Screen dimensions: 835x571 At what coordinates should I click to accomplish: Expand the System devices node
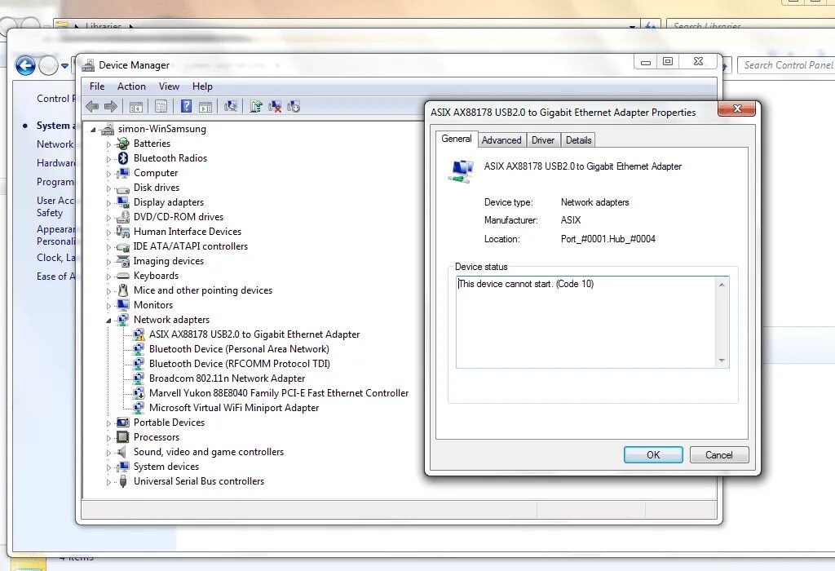[108, 467]
